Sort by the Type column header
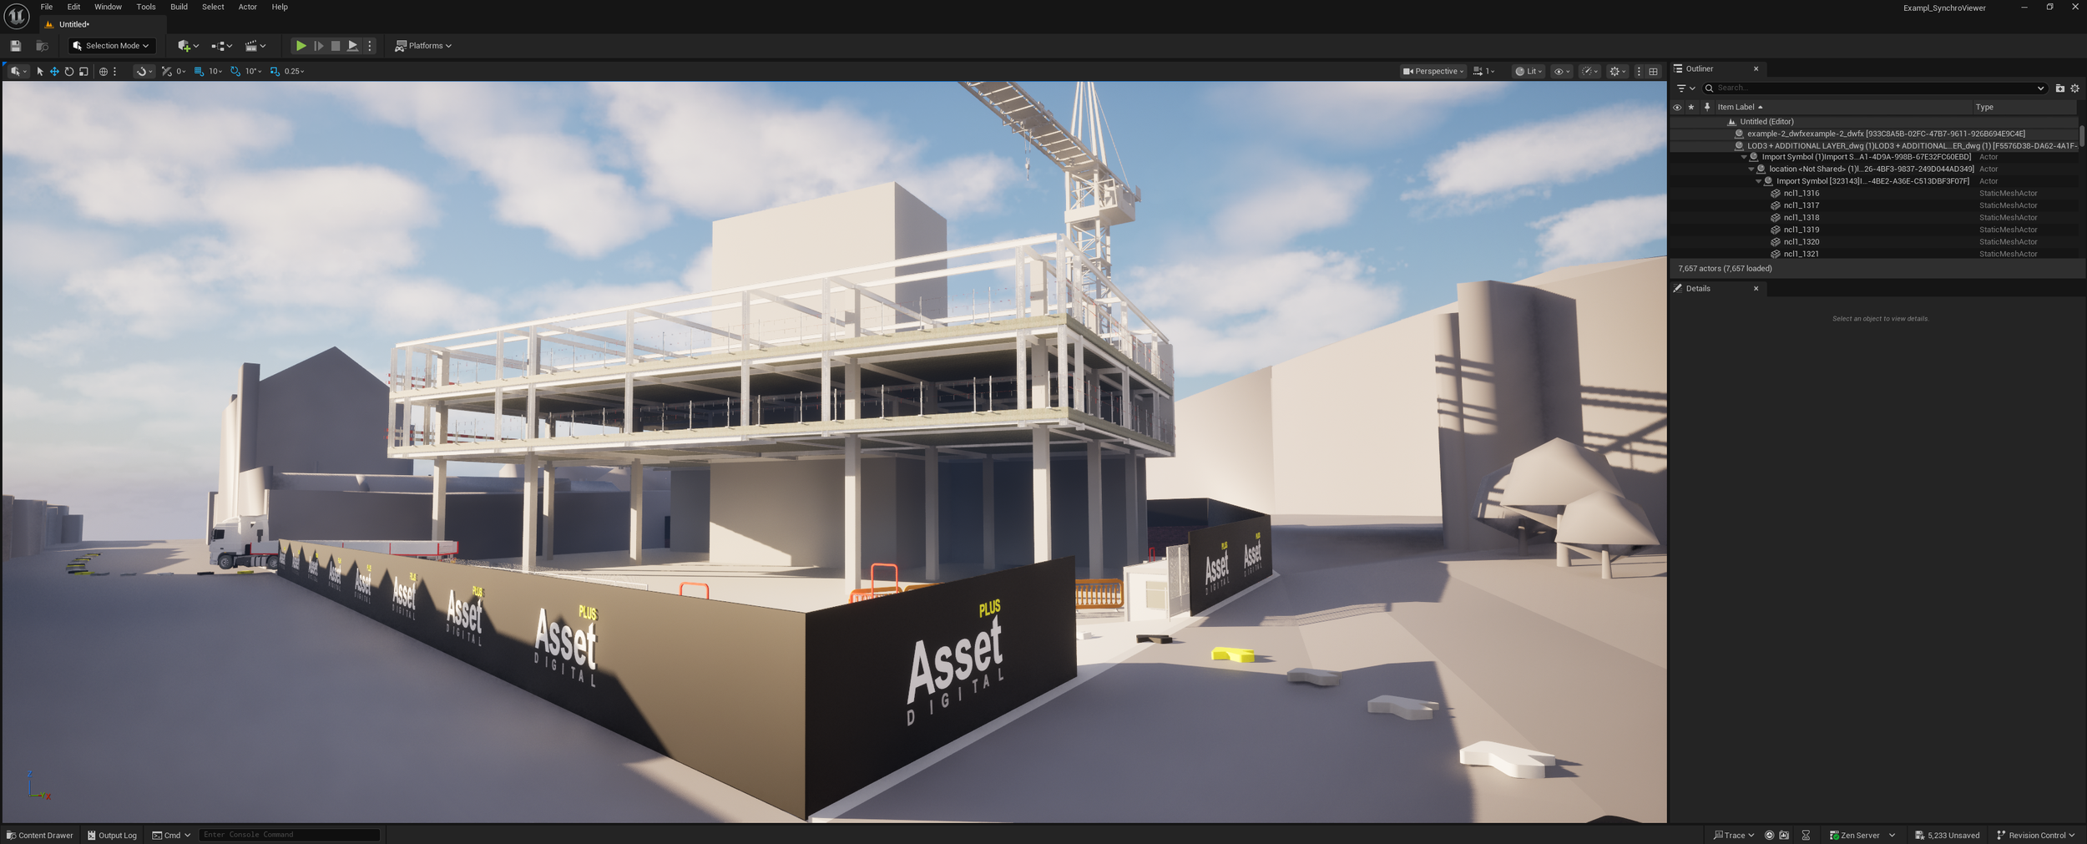 [x=2024, y=108]
